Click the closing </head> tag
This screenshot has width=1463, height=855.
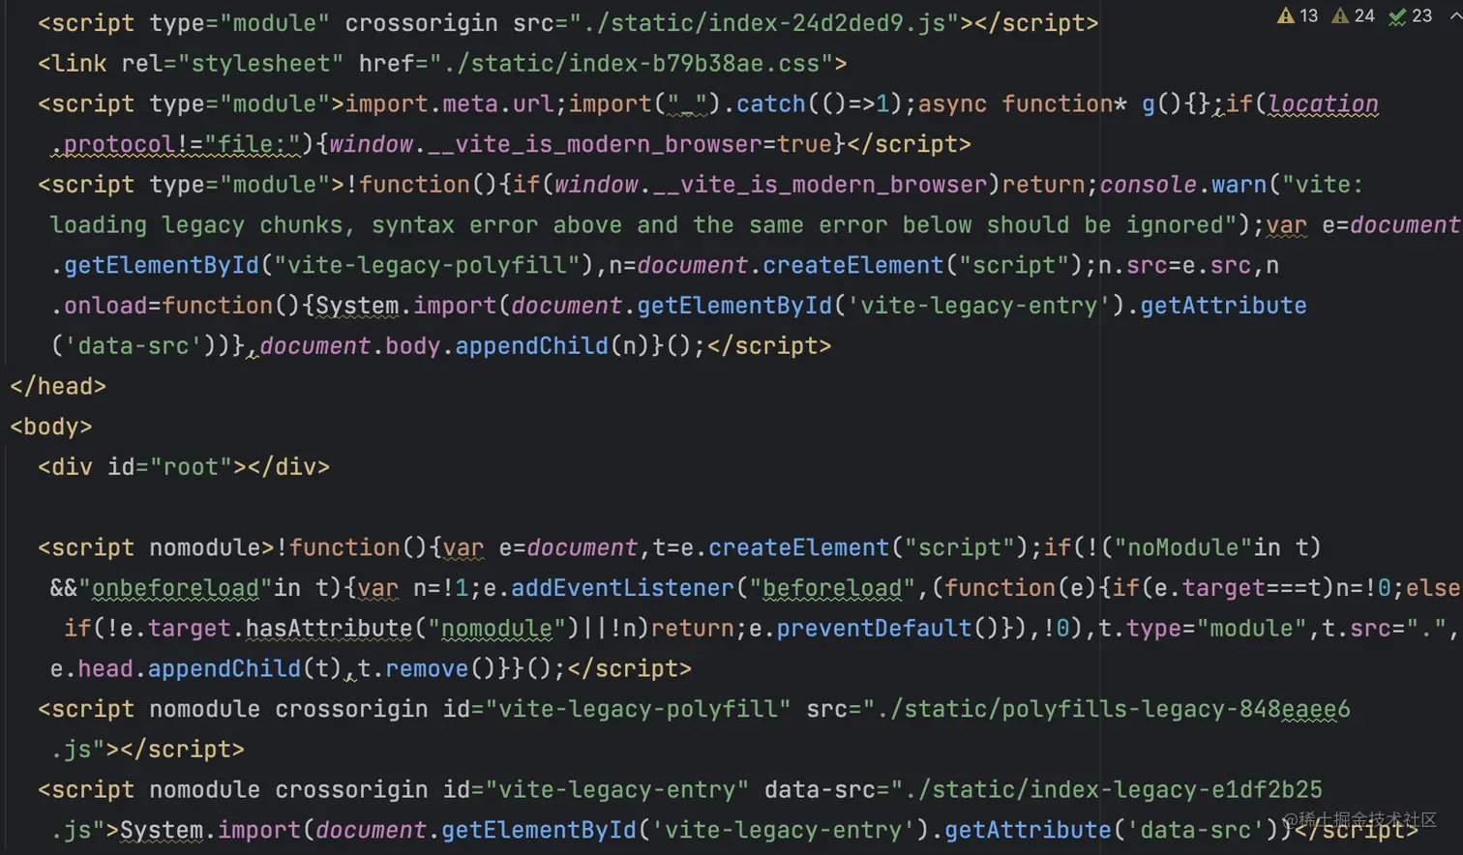click(x=57, y=386)
